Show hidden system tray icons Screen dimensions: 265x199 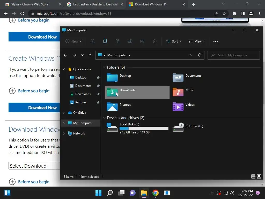(212, 193)
